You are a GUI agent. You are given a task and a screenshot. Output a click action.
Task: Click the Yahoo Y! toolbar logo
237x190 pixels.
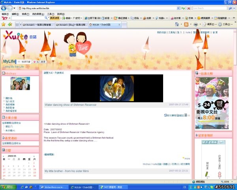tap(4, 18)
